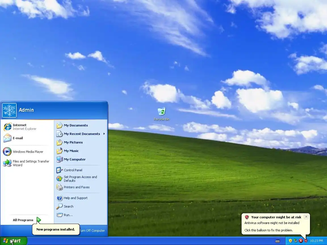Close the 'Your computer might be at risk' balloon
The image size is (327, 245).
[x=306, y=217]
